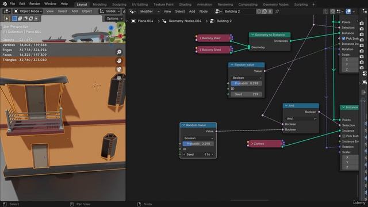Click camera render icon beside Points row
368x207 pixels.
click(x=362, y=23)
